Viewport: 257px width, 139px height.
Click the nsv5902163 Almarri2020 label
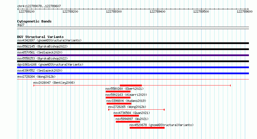point(126,95)
